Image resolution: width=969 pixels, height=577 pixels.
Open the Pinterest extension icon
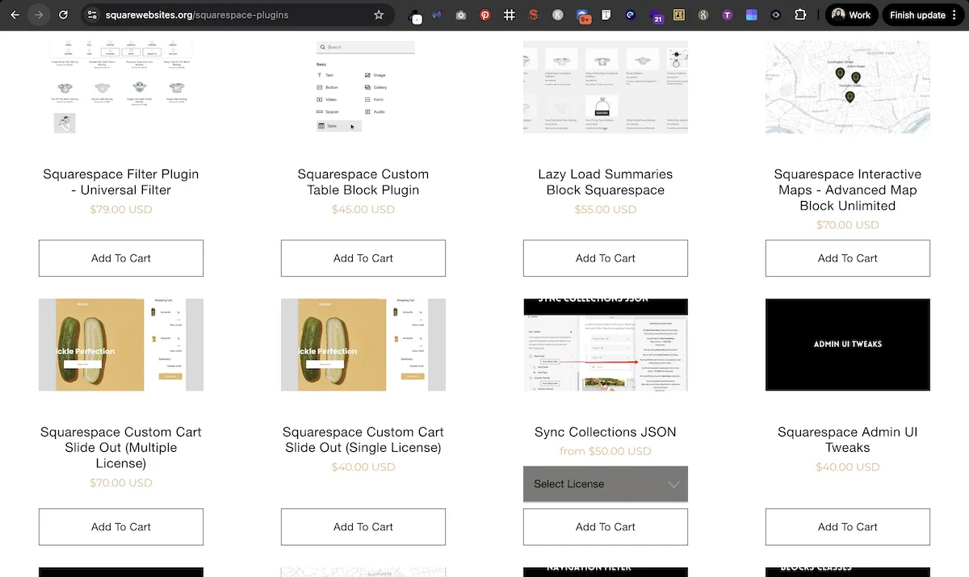[x=484, y=15]
